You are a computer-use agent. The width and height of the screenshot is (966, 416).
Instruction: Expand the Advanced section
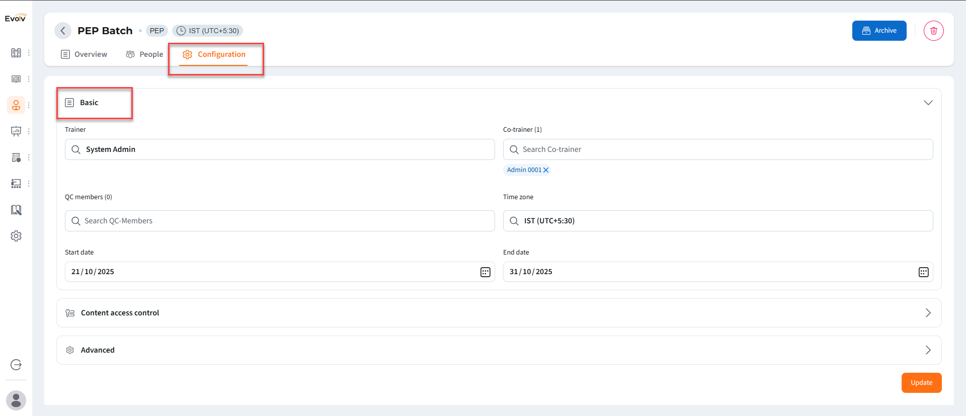928,350
